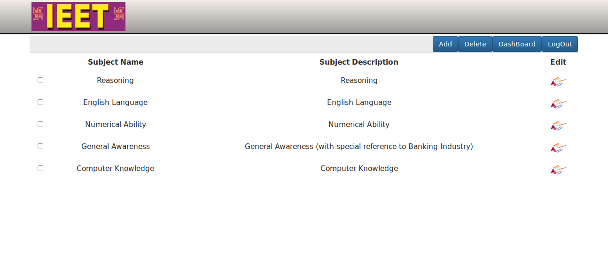Click the Subject Name column header

coord(116,62)
